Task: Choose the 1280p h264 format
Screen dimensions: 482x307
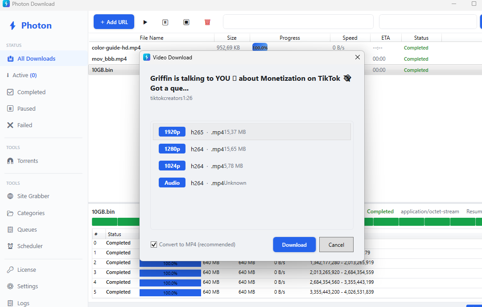Action: 252,149
